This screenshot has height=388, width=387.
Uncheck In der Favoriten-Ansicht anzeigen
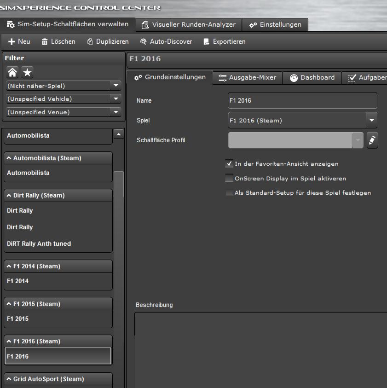coord(229,163)
